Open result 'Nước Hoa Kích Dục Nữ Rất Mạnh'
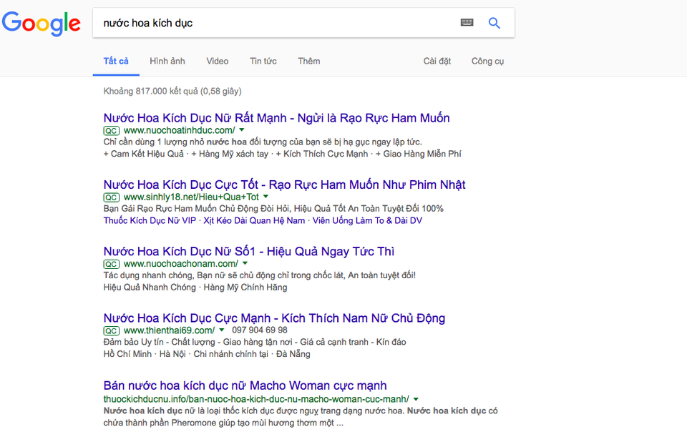Viewport: 687px width, 437px height. [276, 118]
